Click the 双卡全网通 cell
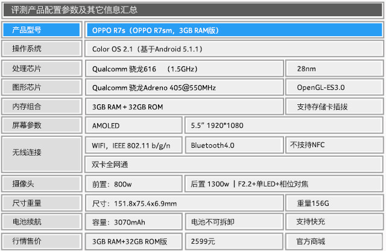 [x=234, y=164]
